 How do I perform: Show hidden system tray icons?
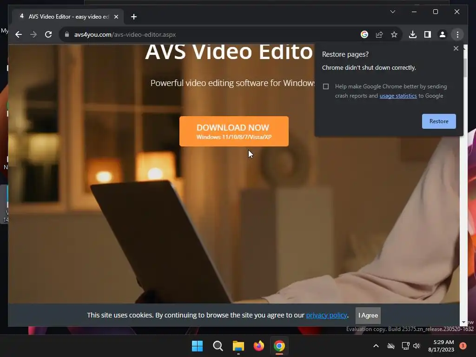pos(376,346)
